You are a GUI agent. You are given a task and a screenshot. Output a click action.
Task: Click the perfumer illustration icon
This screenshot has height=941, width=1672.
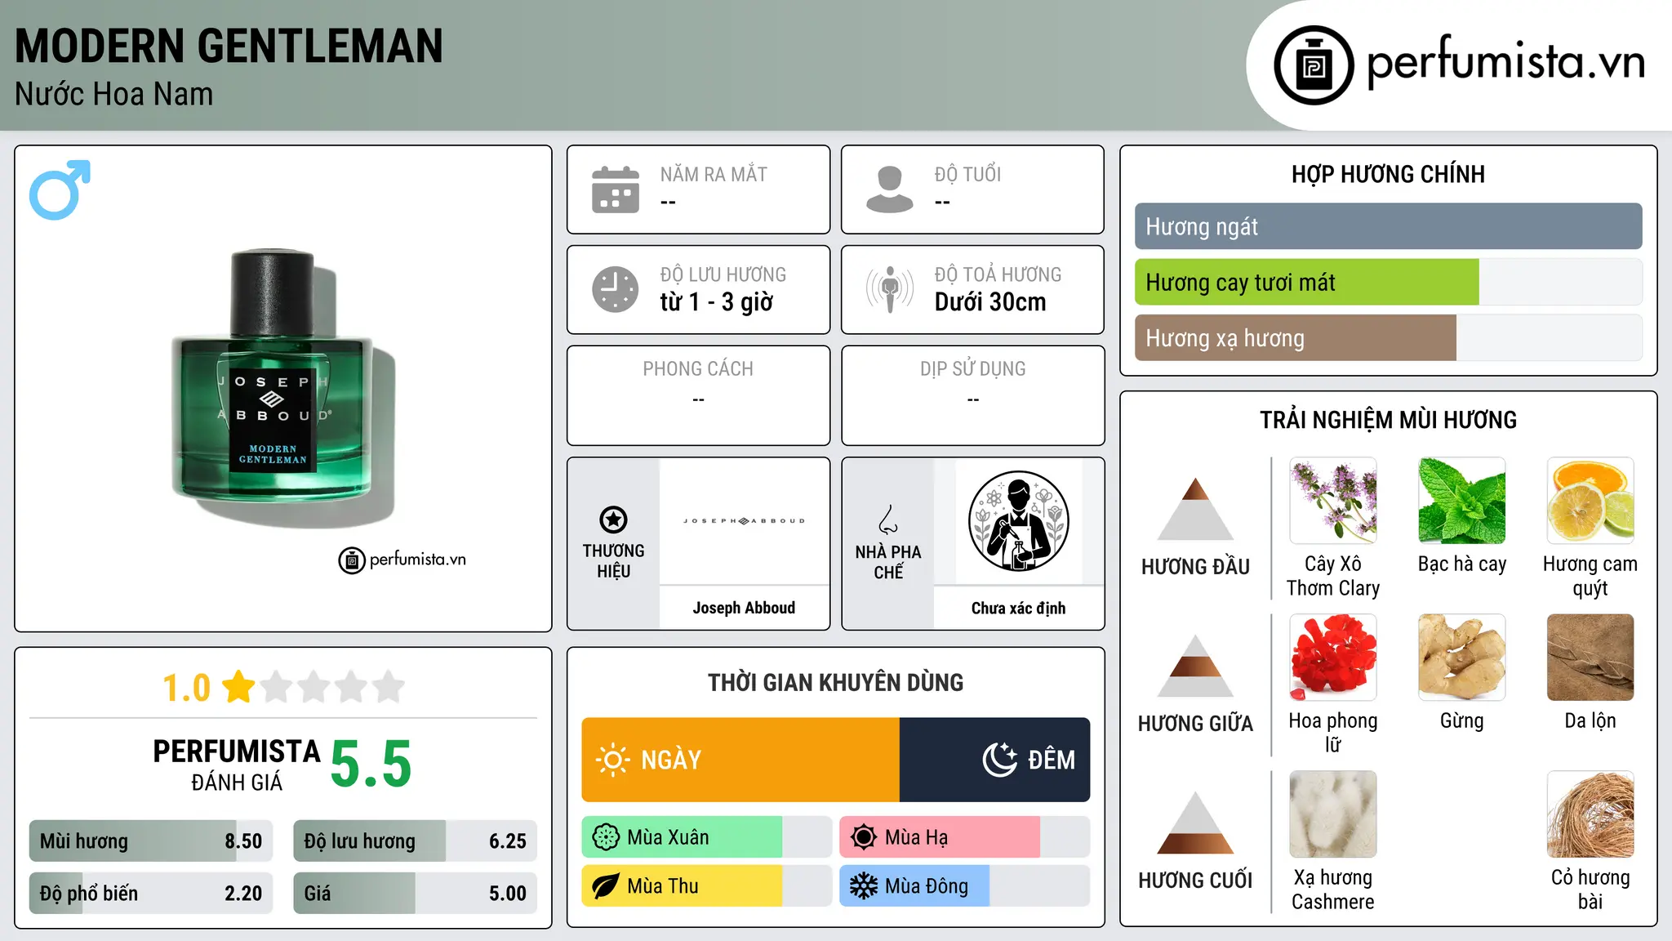coord(1018,521)
